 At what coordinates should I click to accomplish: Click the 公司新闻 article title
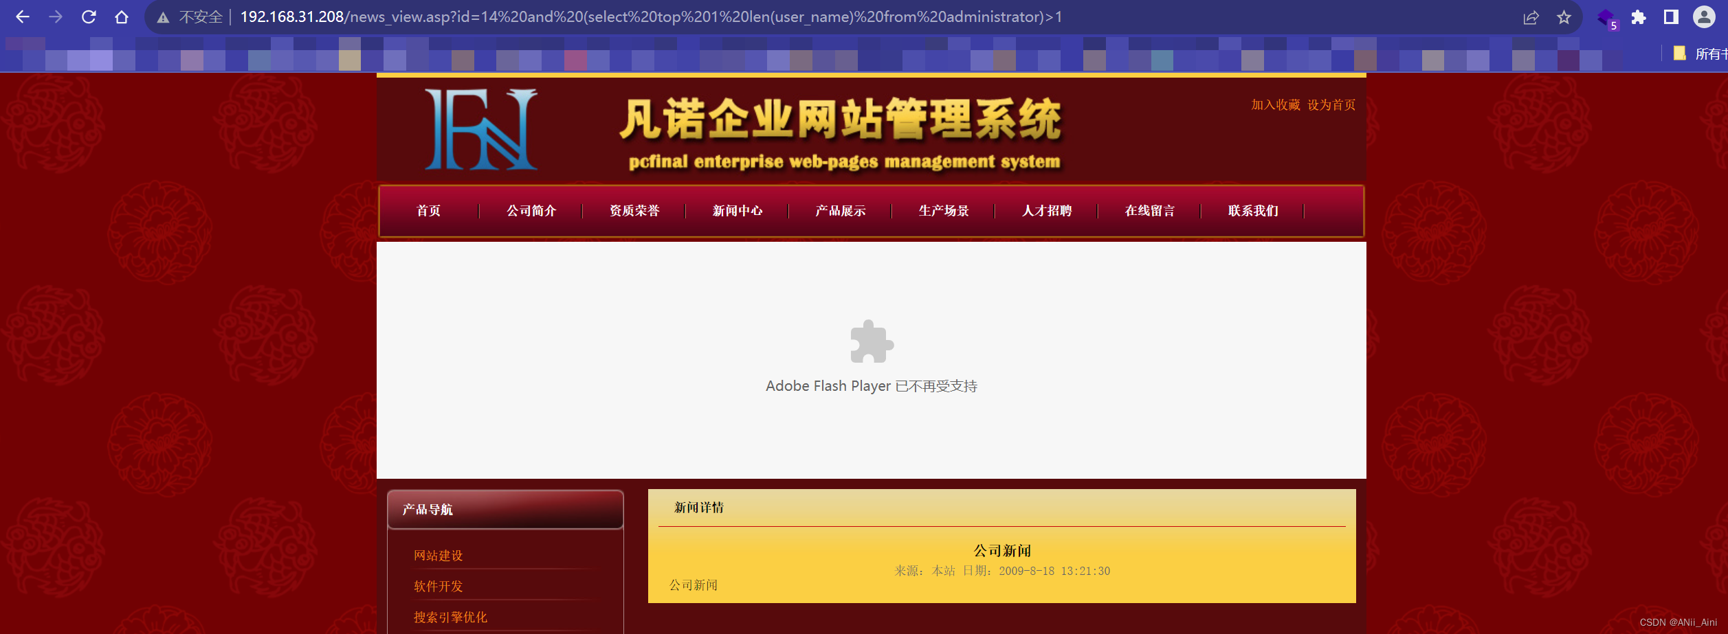click(1002, 551)
